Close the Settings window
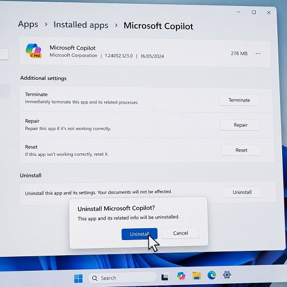Image resolution: width=287 pixels, height=287 pixels. point(269,12)
